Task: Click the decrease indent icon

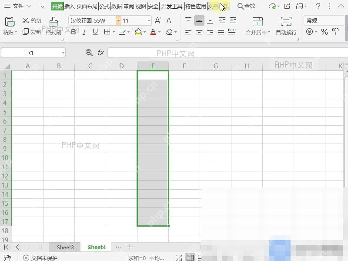Action: tap(222, 20)
